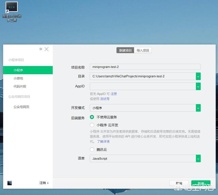Select 不使用云服务 radio option
218x195 pixels.
(92, 117)
